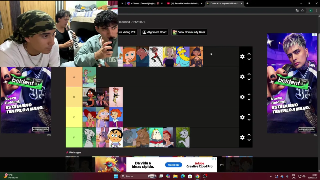Open Microsoft Store from the taskbar

190,176
